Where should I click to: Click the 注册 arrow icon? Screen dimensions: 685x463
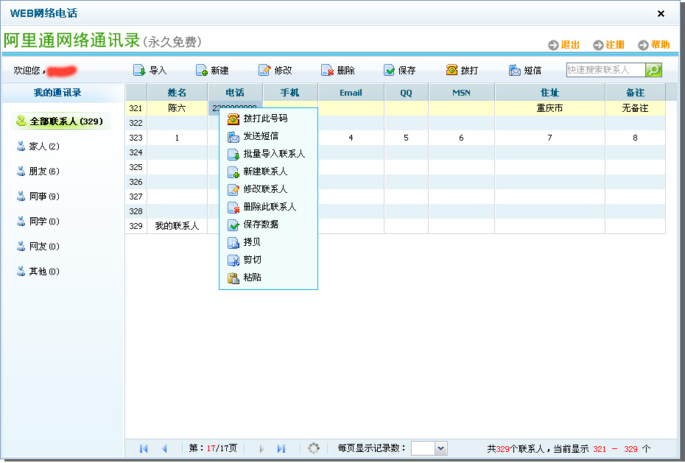(x=598, y=45)
